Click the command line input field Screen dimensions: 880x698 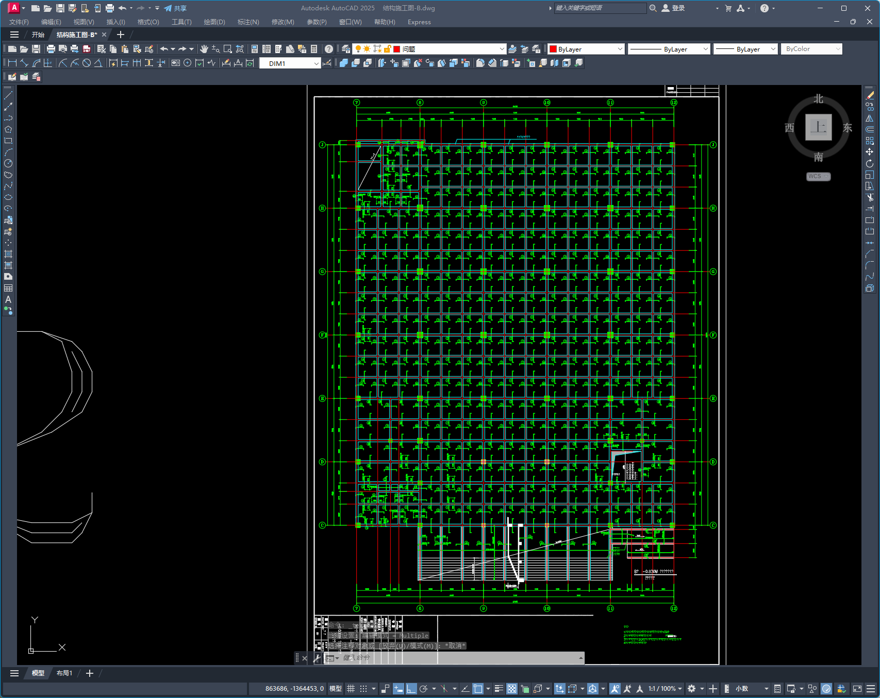(459, 658)
